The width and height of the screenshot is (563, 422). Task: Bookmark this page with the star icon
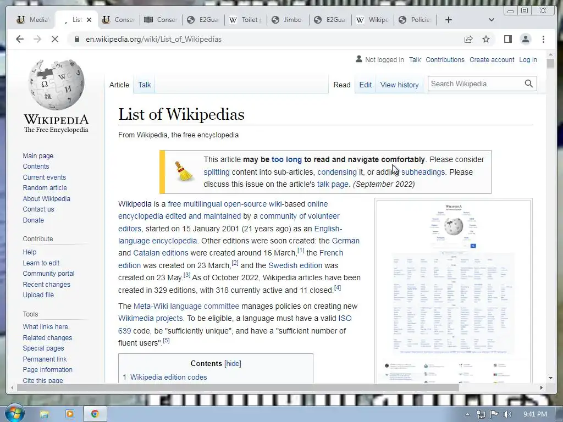(486, 39)
